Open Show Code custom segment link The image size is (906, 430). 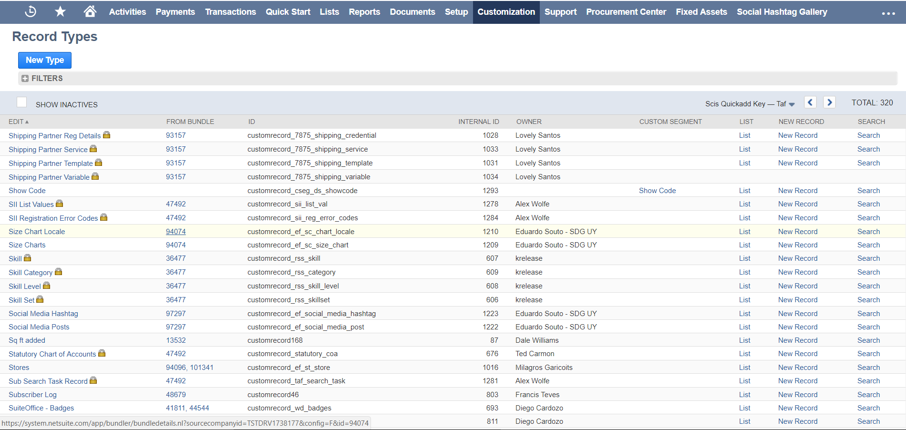tap(657, 190)
